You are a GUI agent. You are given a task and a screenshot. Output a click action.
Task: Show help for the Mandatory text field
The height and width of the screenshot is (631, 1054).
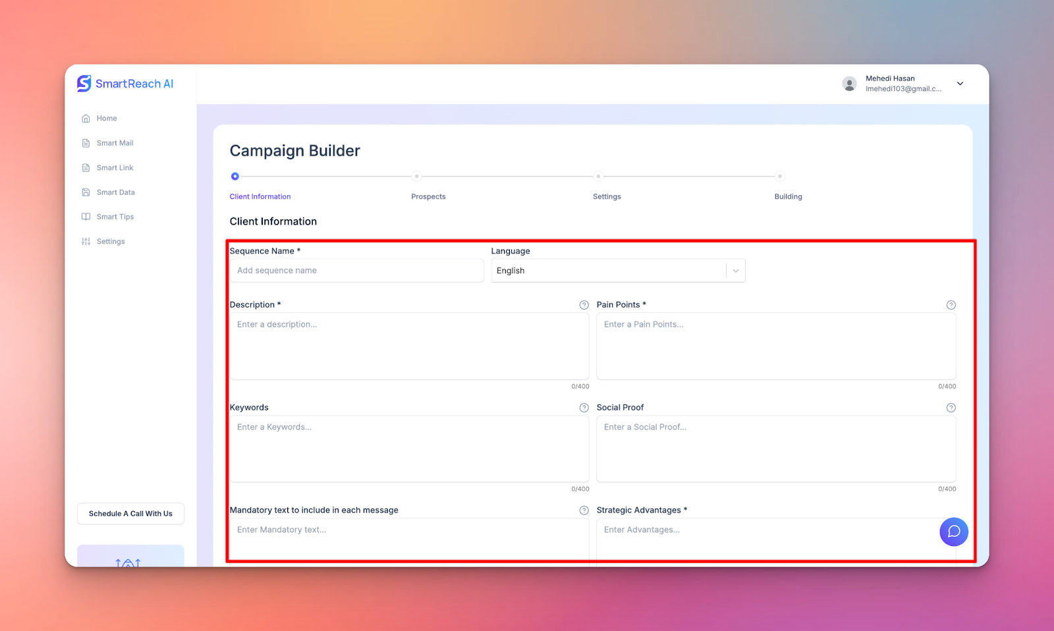pyautogui.click(x=584, y=510)
